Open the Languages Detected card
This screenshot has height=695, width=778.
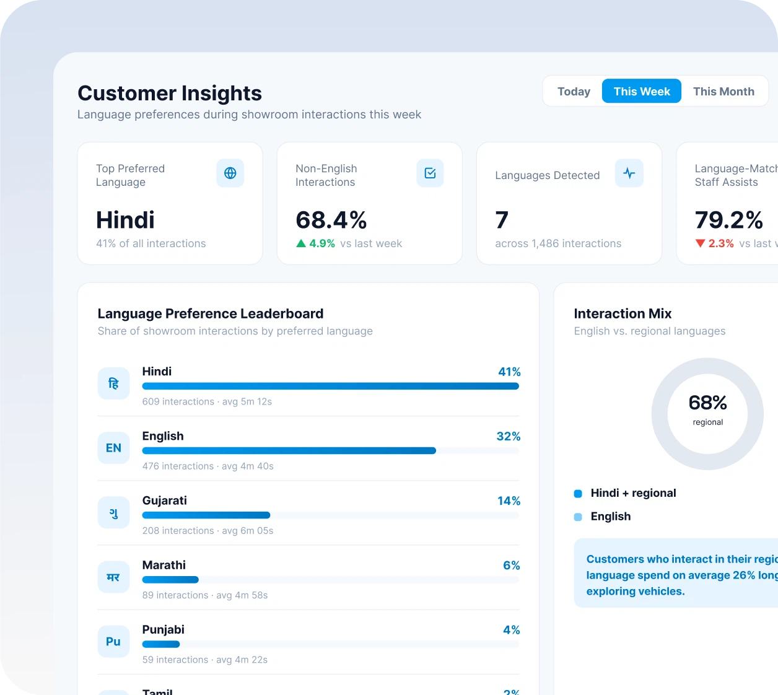[x=569, y=203]
